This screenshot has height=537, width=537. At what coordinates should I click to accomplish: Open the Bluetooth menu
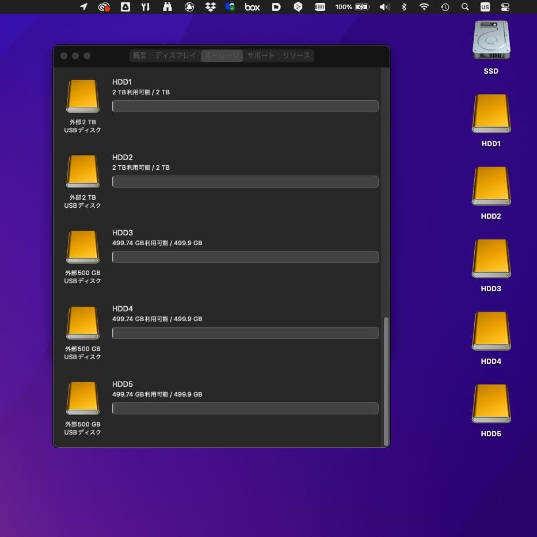(404, 7)
